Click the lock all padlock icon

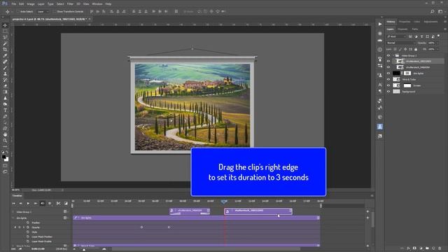pos(416,49)
